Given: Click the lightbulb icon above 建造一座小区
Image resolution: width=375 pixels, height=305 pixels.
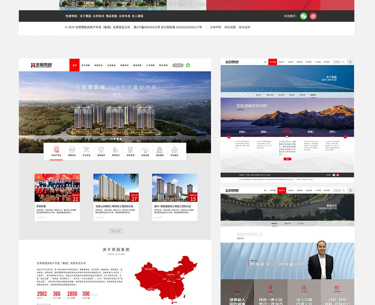Looking at the screenshot, I should [270, 287].
